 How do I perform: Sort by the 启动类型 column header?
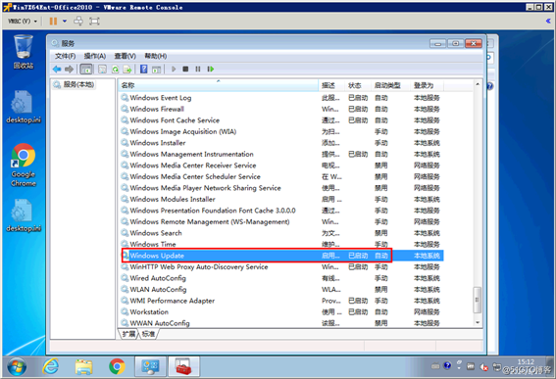[x=390, y=85]
